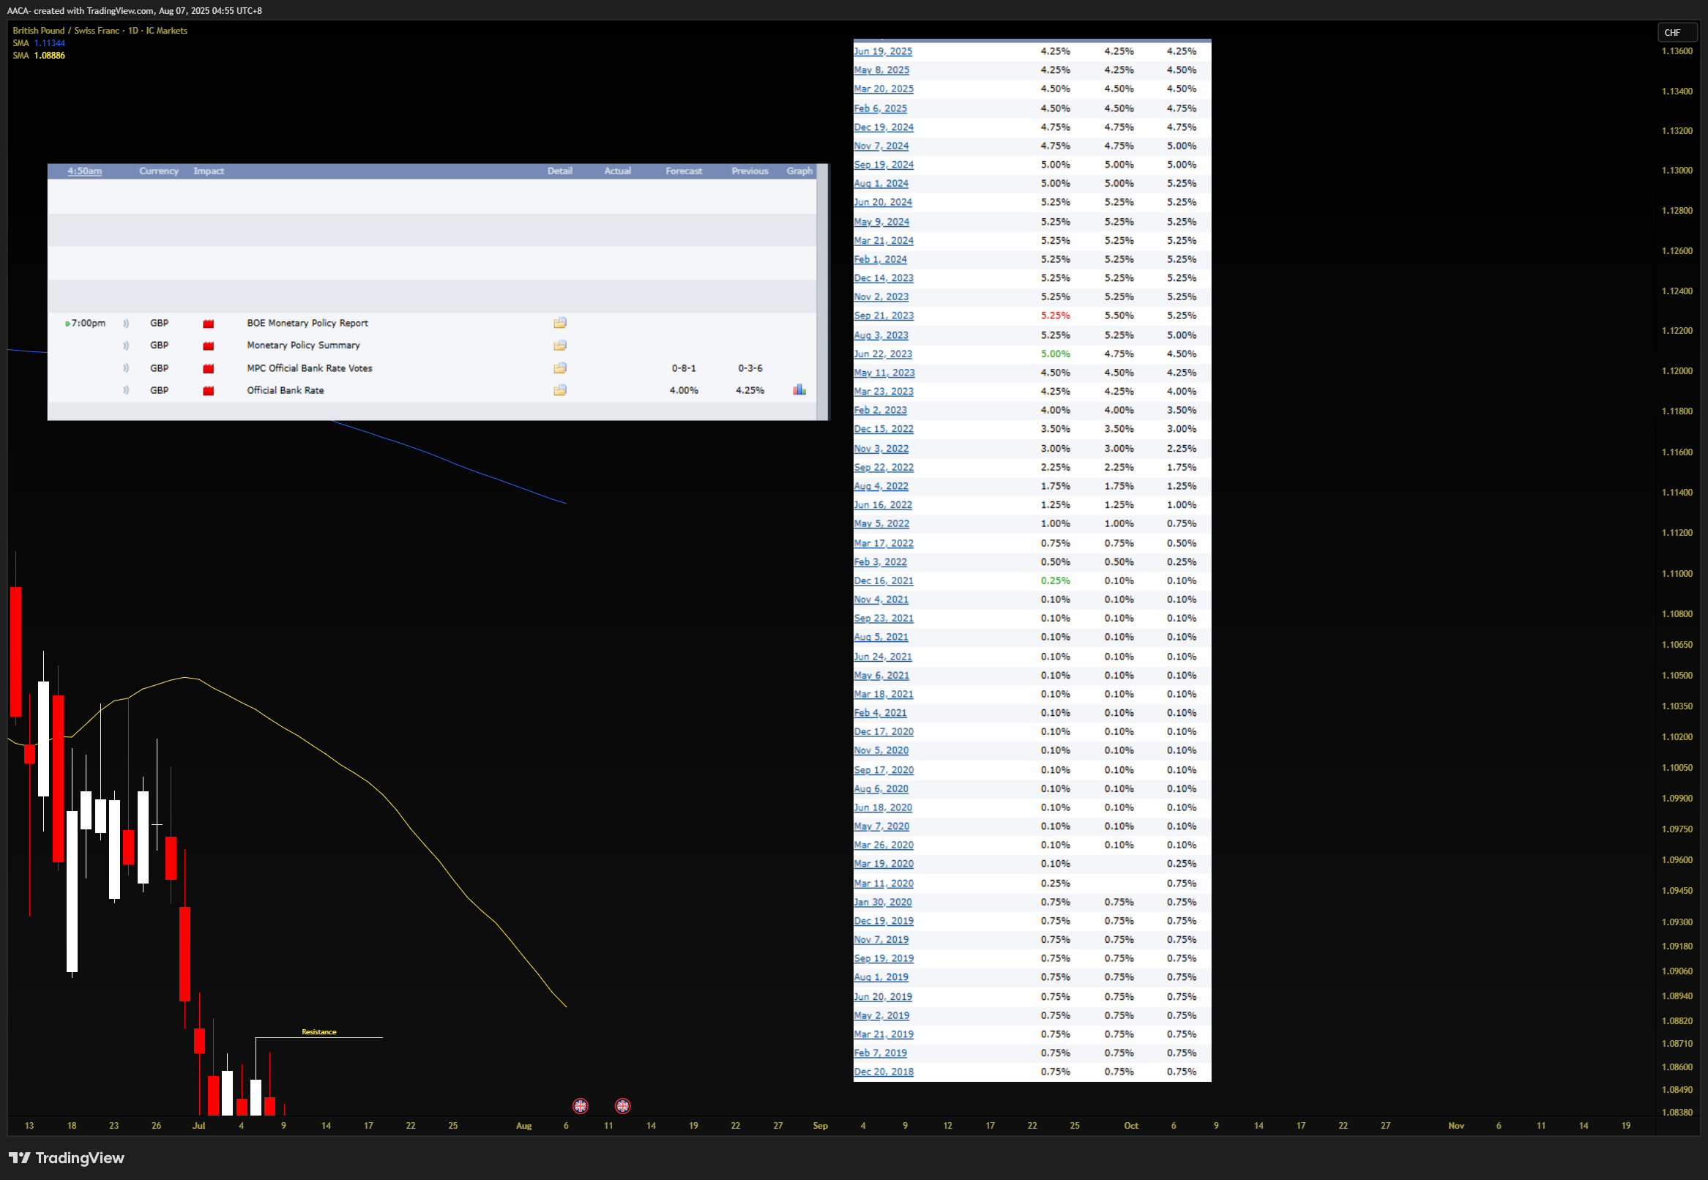Click the 1.13600 price axis label
Image resolution: width=1708 pixels, height=1180 pixels.
1677,51
